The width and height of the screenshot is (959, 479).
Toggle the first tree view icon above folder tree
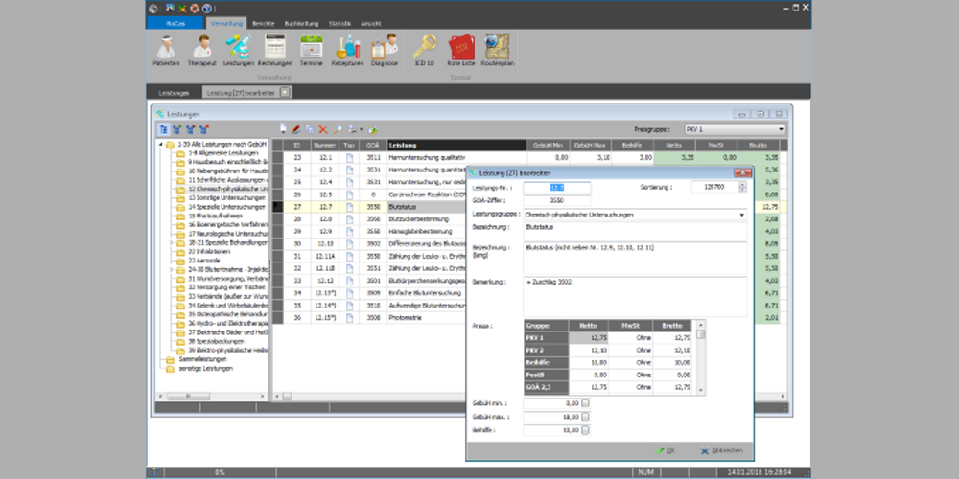tap(163, 129)
